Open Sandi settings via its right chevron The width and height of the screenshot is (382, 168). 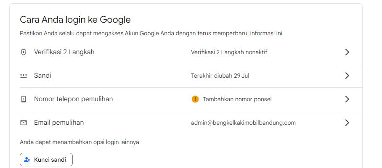pyautogui.click(x=347, y=76)
